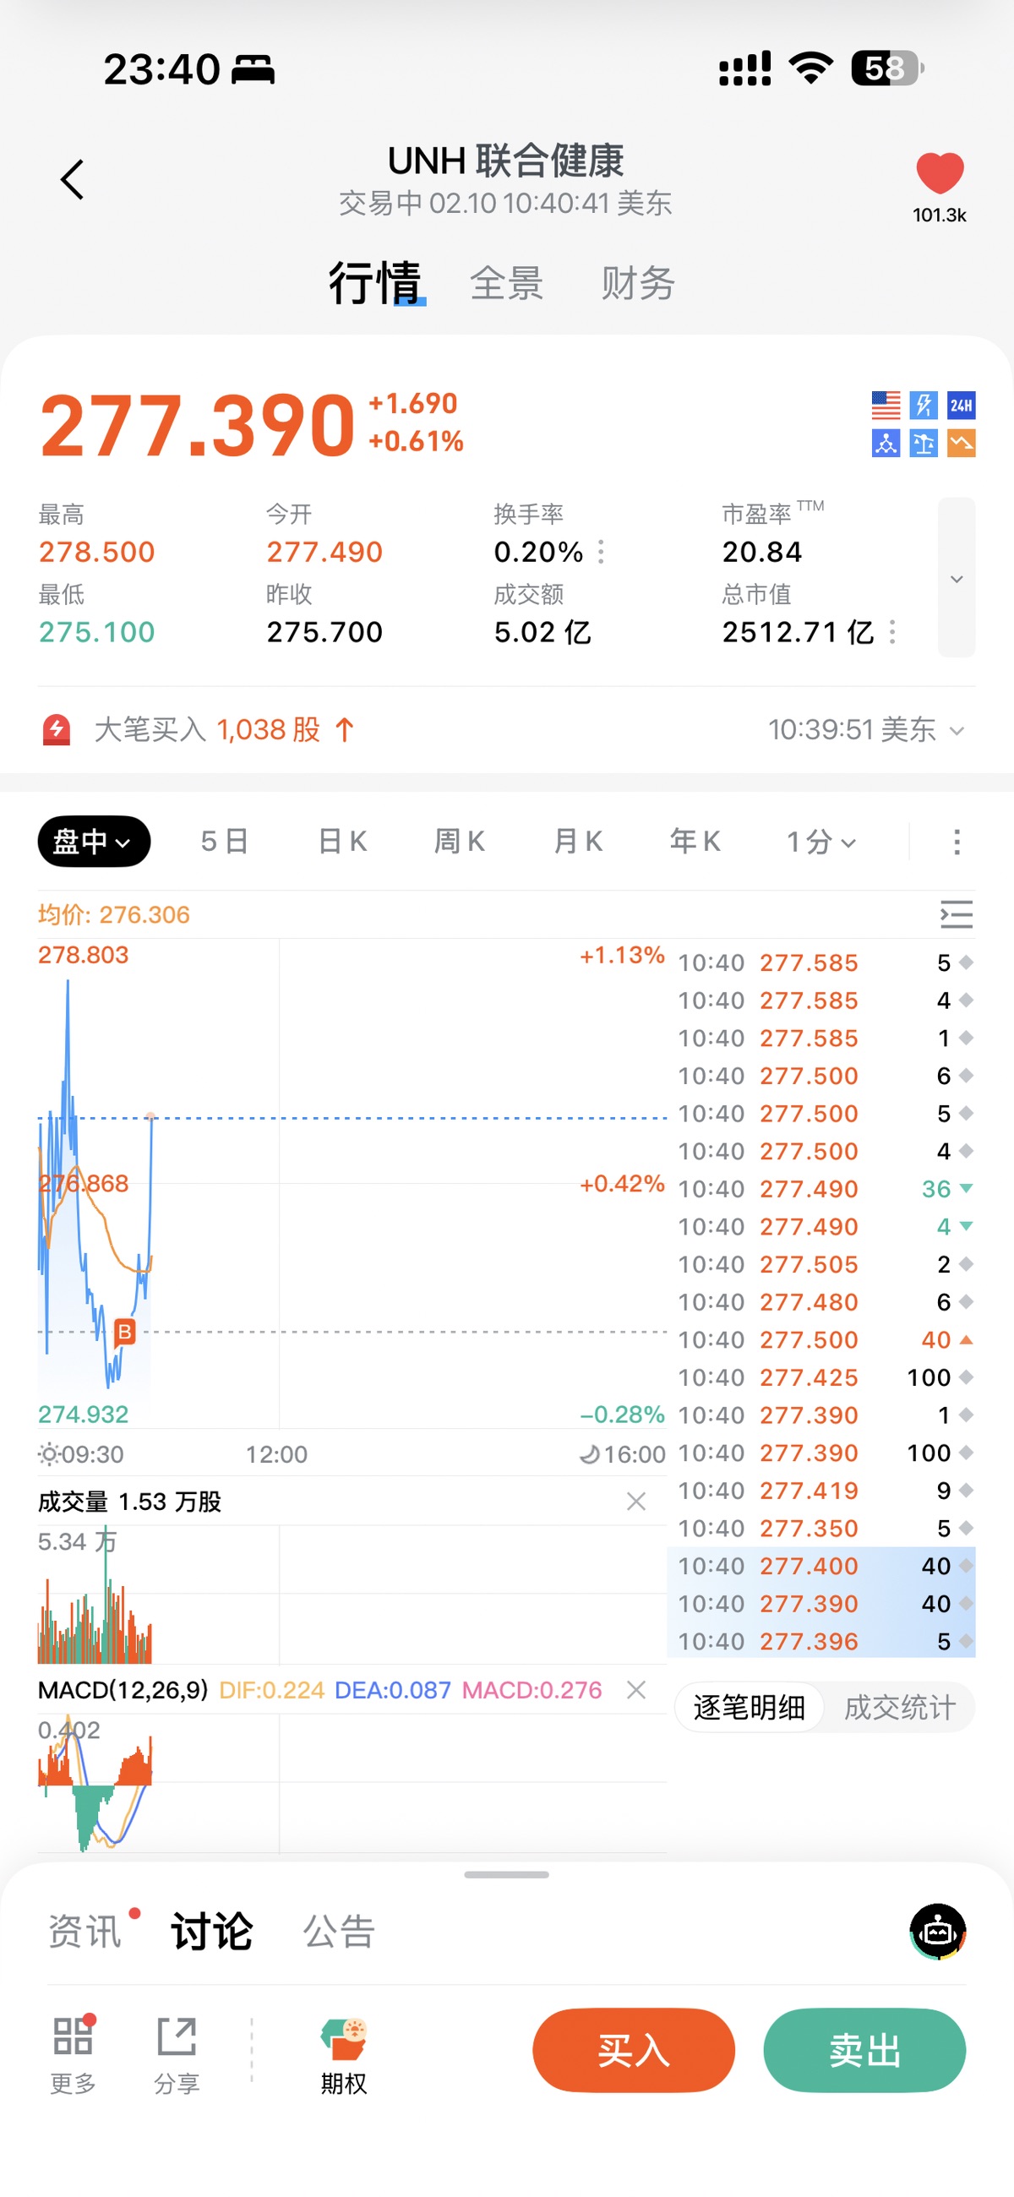Select the 日K daily chart tab
This screenshot has height=2197, width=1014.
point(342,842)
